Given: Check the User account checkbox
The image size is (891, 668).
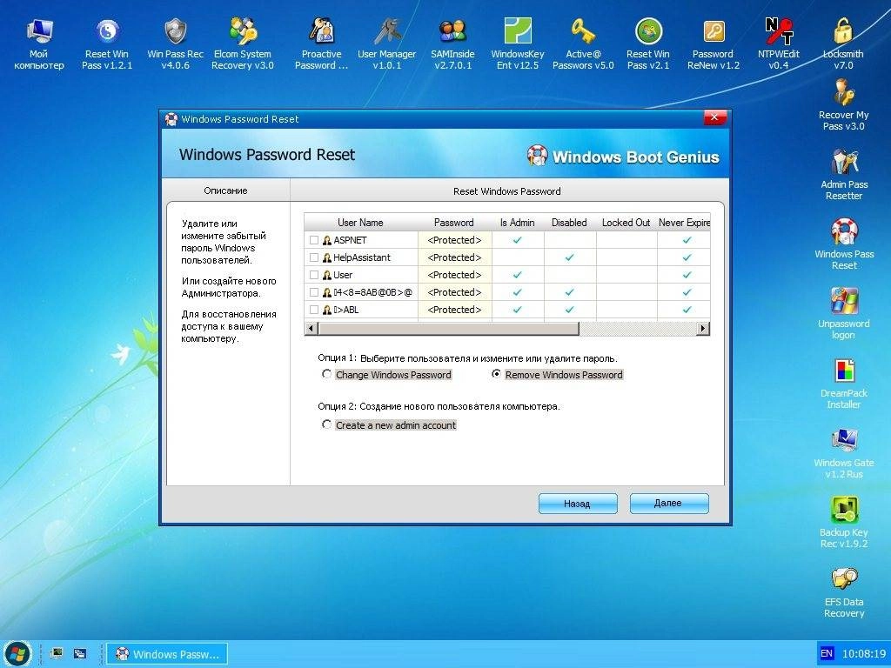Looking at the screenshot, I should [x=313, y=275].
